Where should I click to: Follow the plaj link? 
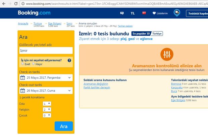tap(123, 39)
